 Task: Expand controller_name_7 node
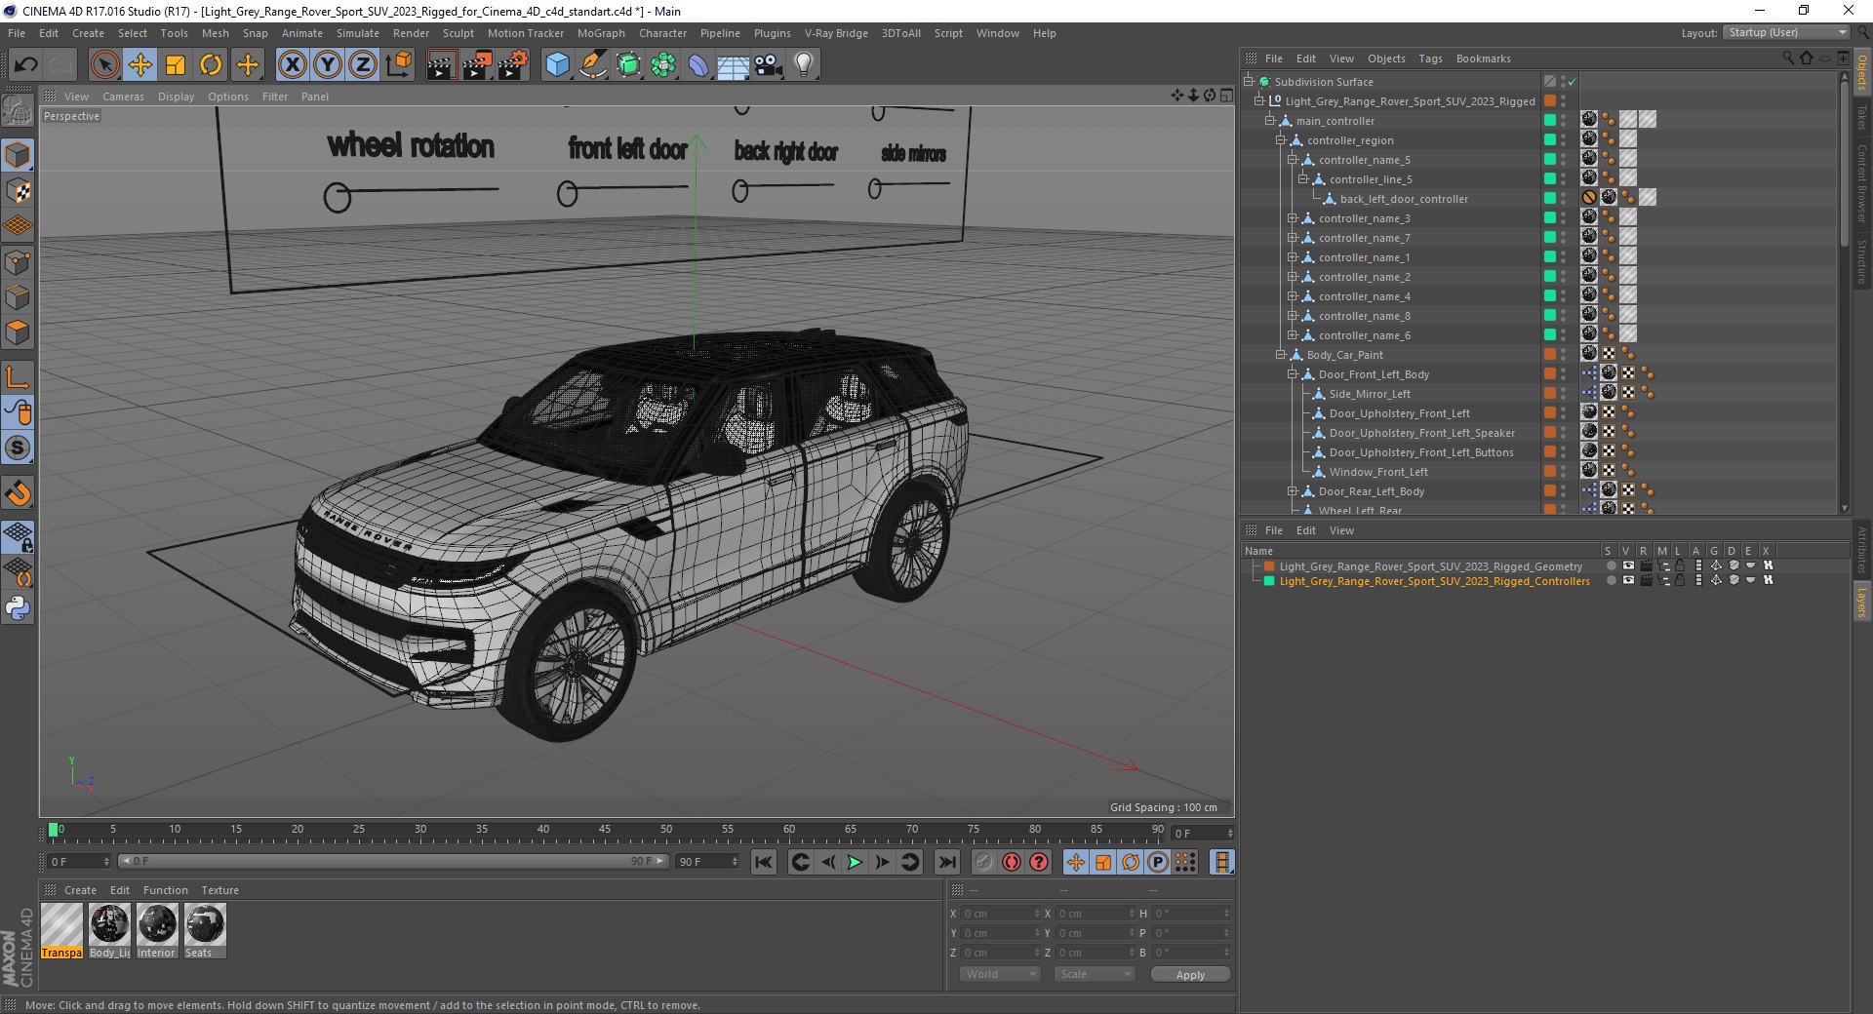pyautogui.click(x=1293, y=238)
